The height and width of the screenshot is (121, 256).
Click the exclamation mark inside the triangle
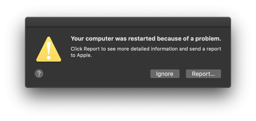pyautogui.click(x=49, y=51)
